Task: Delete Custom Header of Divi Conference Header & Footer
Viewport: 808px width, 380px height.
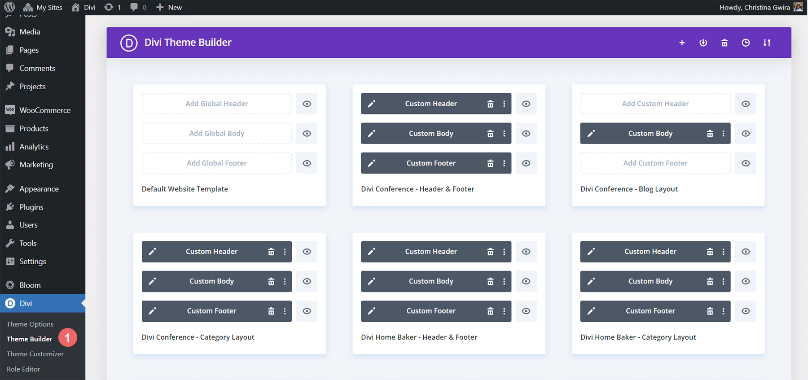Action: [490, 104]
